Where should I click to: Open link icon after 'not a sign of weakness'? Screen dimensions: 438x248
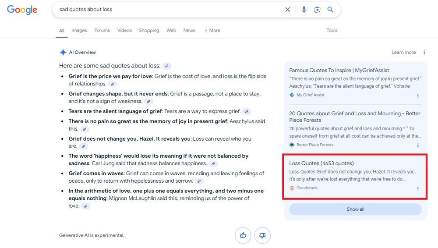pos(148,102)
